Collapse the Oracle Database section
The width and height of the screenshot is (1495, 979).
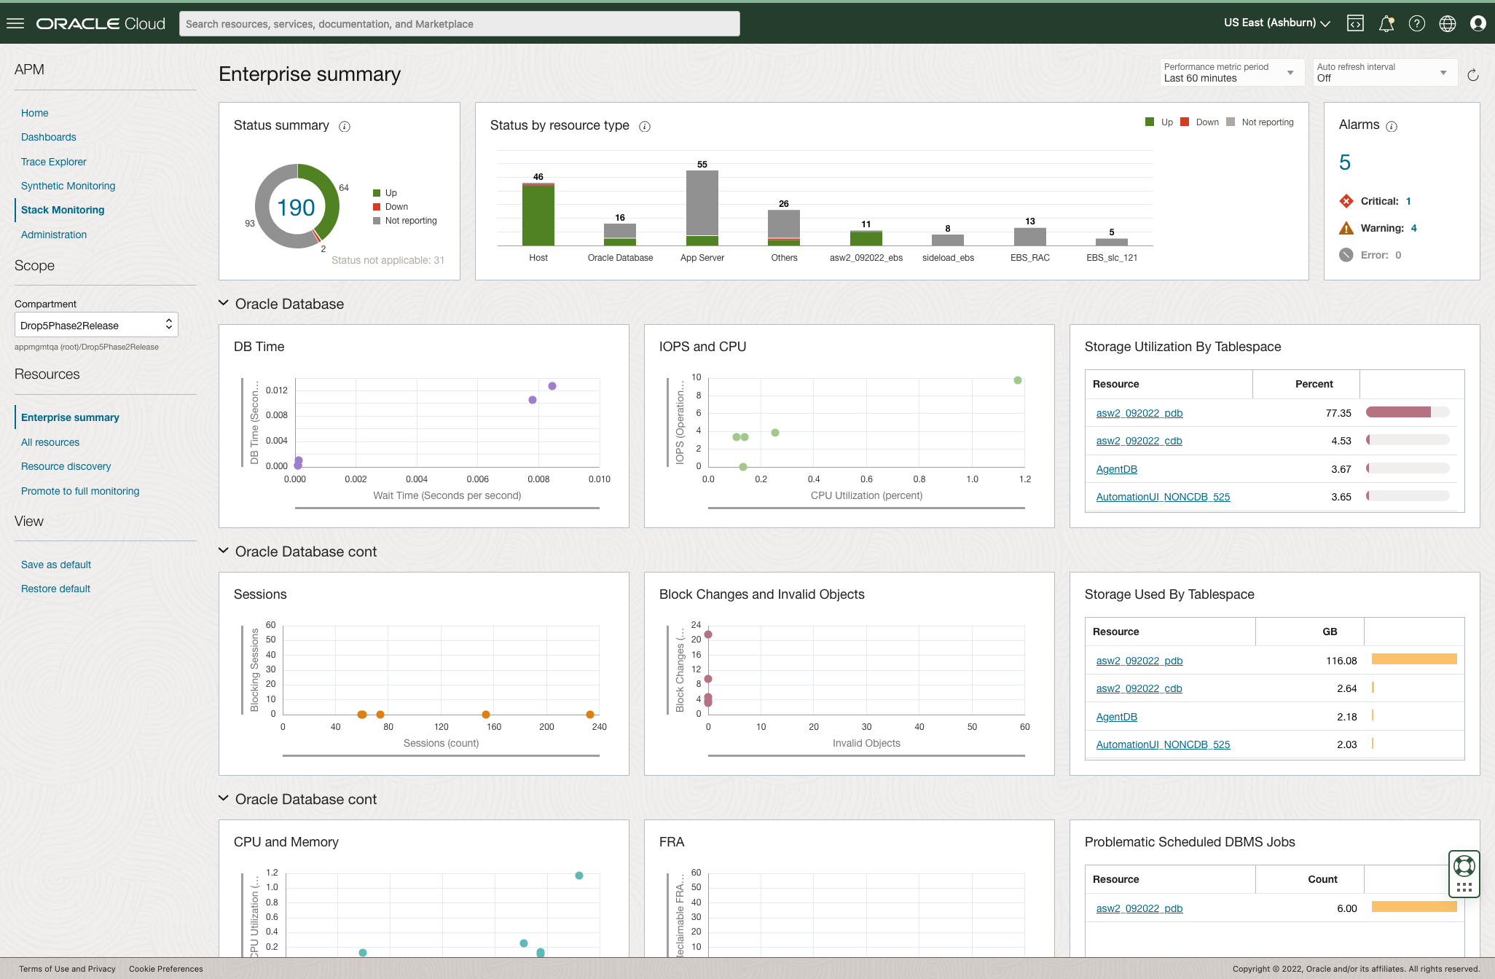point(223,304)
